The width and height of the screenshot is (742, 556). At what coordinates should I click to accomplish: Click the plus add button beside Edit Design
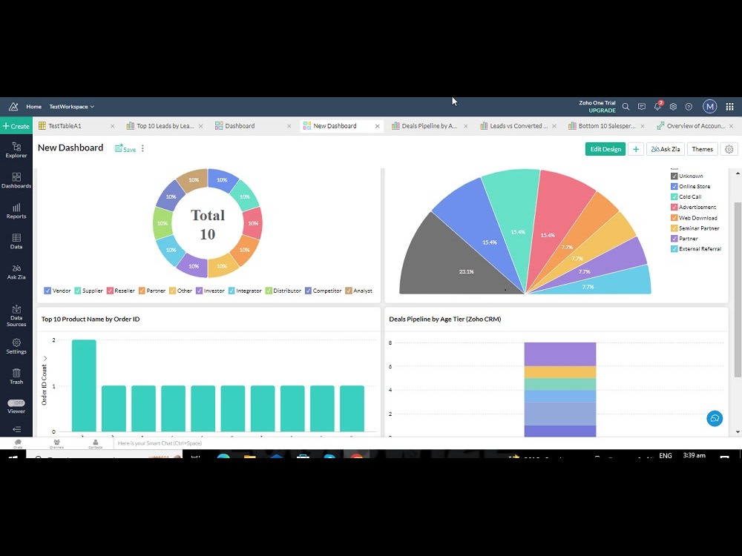click(636, 149)
